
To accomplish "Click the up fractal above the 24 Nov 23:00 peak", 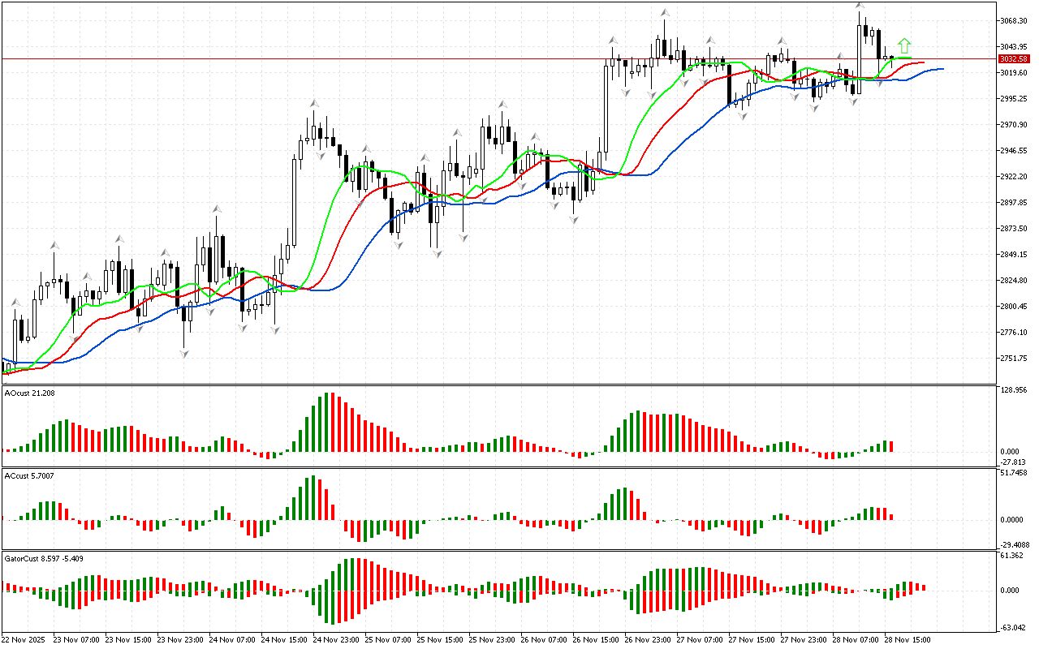I will (x=313, y=104).
